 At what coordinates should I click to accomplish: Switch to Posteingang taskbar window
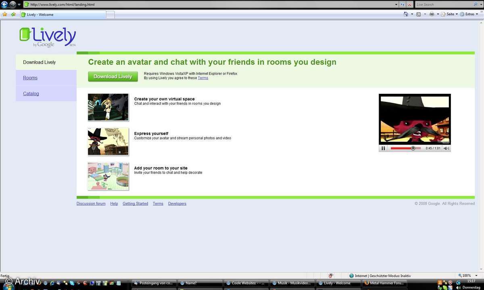(x=154, y=283)
